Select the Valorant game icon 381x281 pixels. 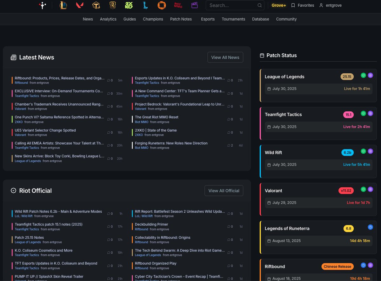tap(80, 5)
